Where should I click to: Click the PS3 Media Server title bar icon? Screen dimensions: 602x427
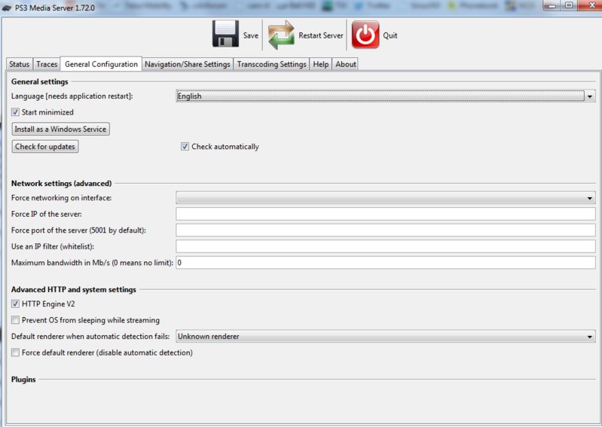pos(7,8)
